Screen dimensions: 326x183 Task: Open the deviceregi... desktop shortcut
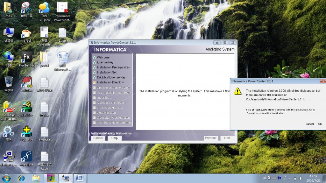(x=9, y=158)
